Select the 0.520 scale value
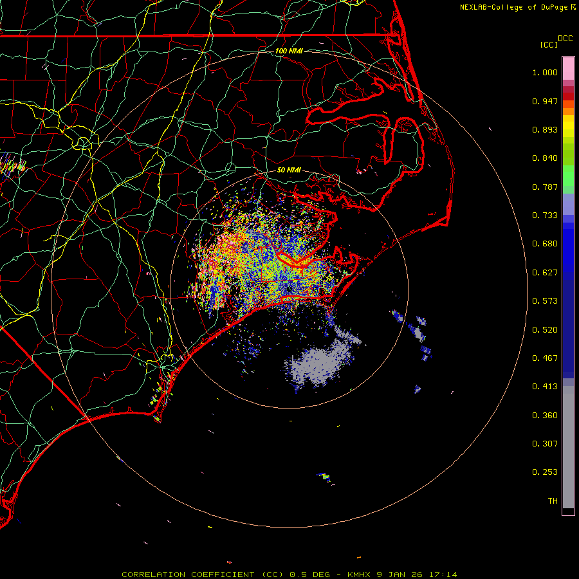The image size is (579, 579). click(545, 330)
